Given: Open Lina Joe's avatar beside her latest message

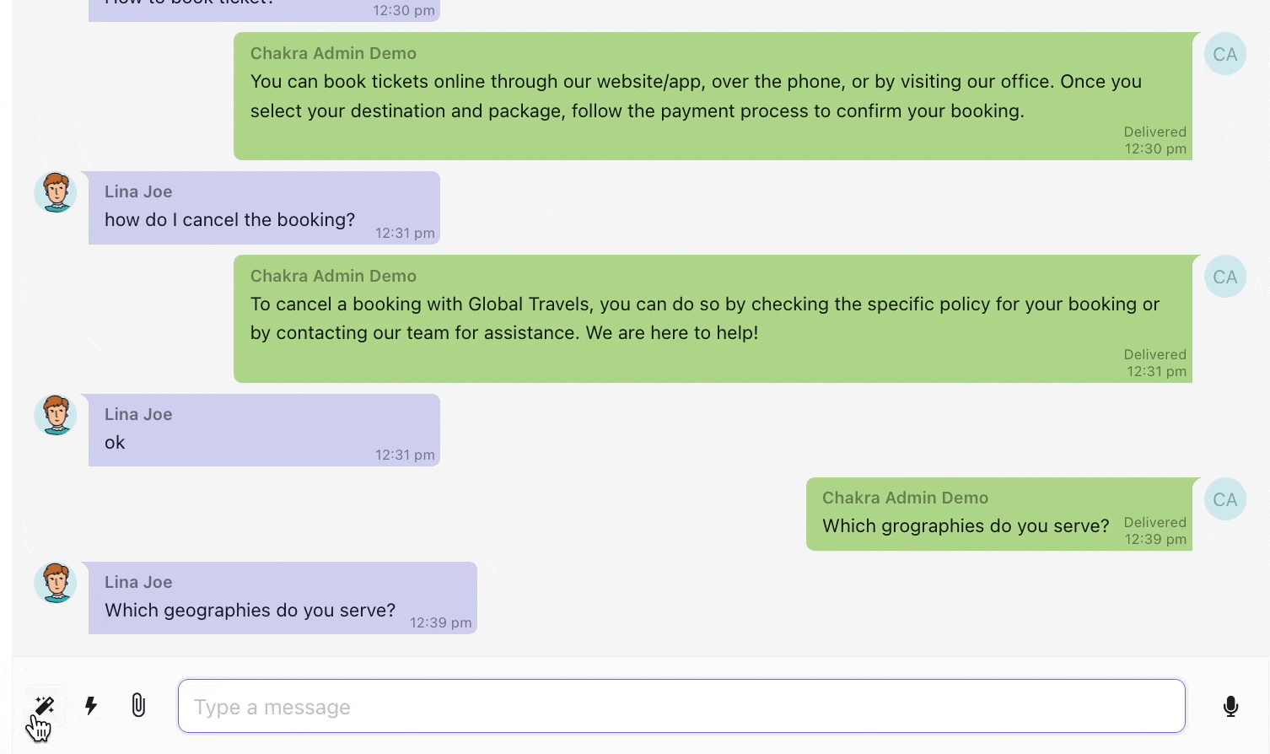Looking at the screenshot, I should (55, 583).
